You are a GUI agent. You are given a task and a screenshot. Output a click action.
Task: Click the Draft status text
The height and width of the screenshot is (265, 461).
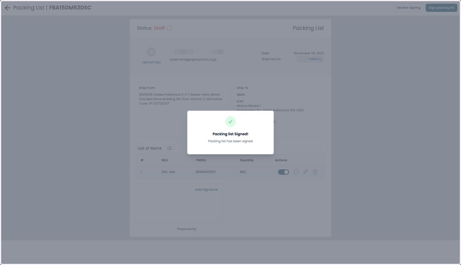[x=159, y=28]
